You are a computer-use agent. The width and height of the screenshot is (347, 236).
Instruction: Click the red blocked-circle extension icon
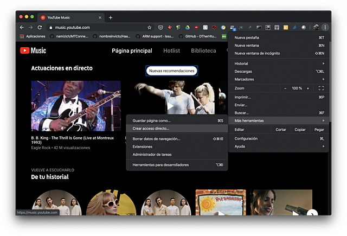(x=214, y=28)
